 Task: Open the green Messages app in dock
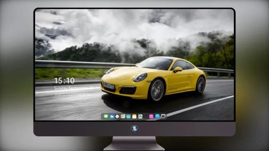tap(106, 116)
